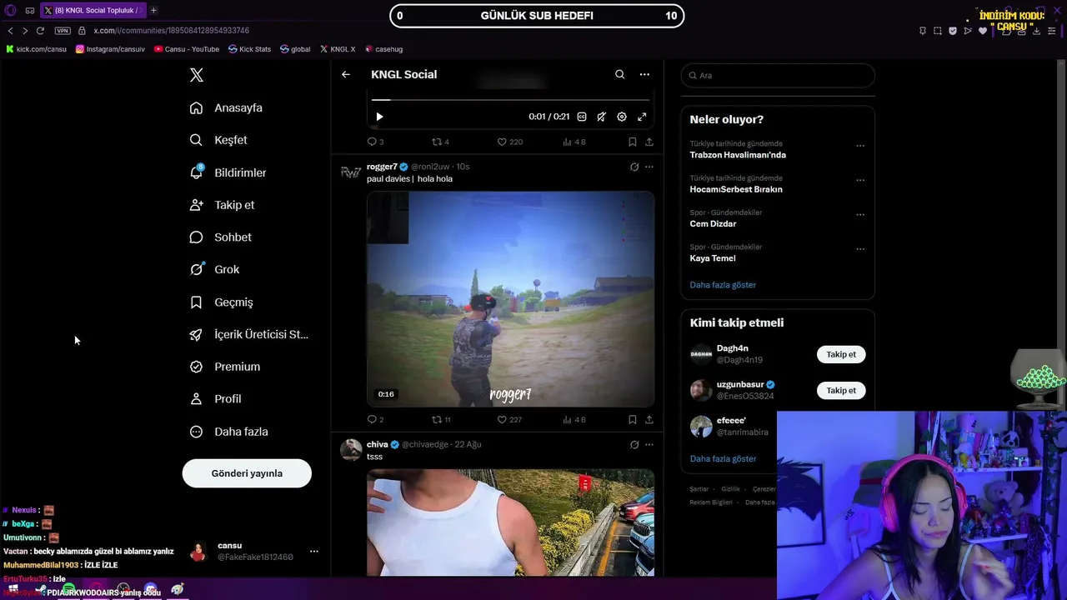Play rogger7's 0:16 video
This screenshot has width=1067, height=600.
[510, 299]
